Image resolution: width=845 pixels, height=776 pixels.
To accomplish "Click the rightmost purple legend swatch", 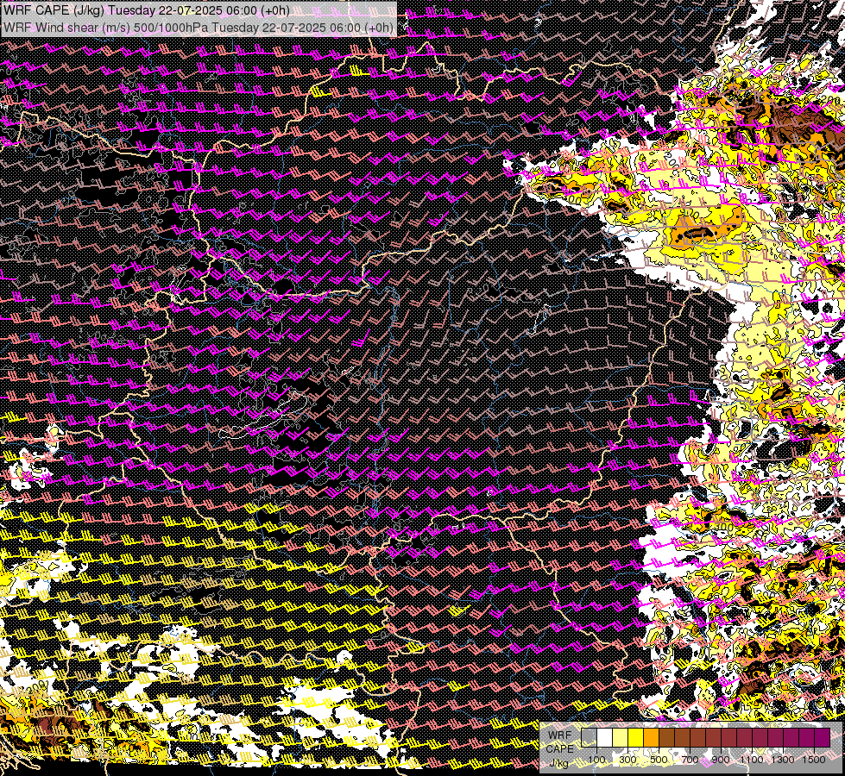I will [823, 737].
